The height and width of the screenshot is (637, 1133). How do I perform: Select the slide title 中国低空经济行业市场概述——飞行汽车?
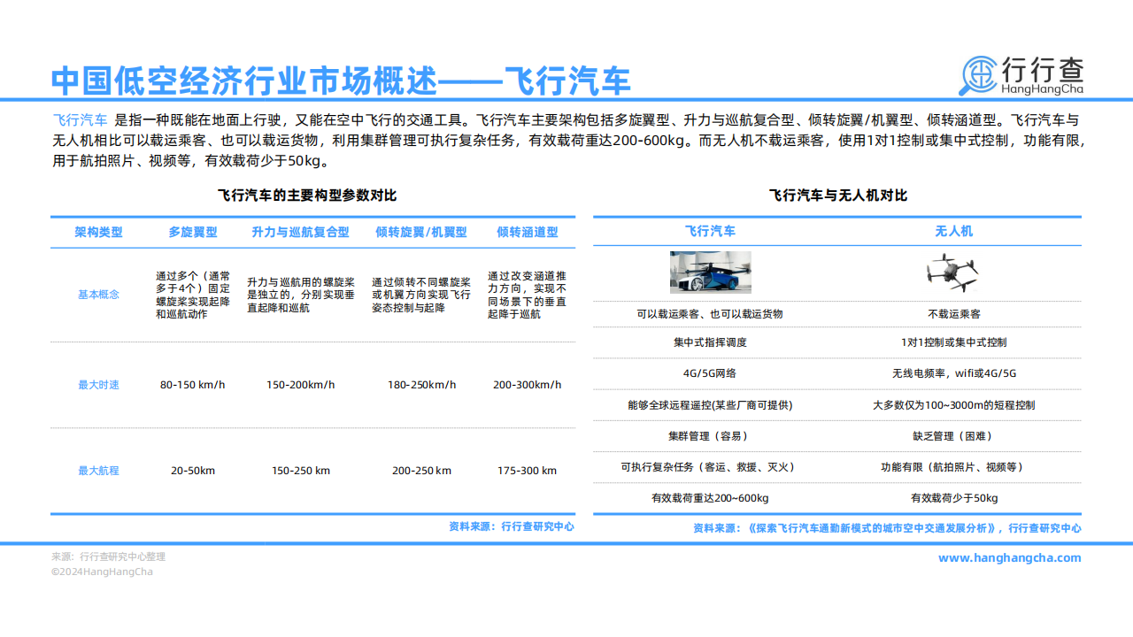[x=341, y=81]
